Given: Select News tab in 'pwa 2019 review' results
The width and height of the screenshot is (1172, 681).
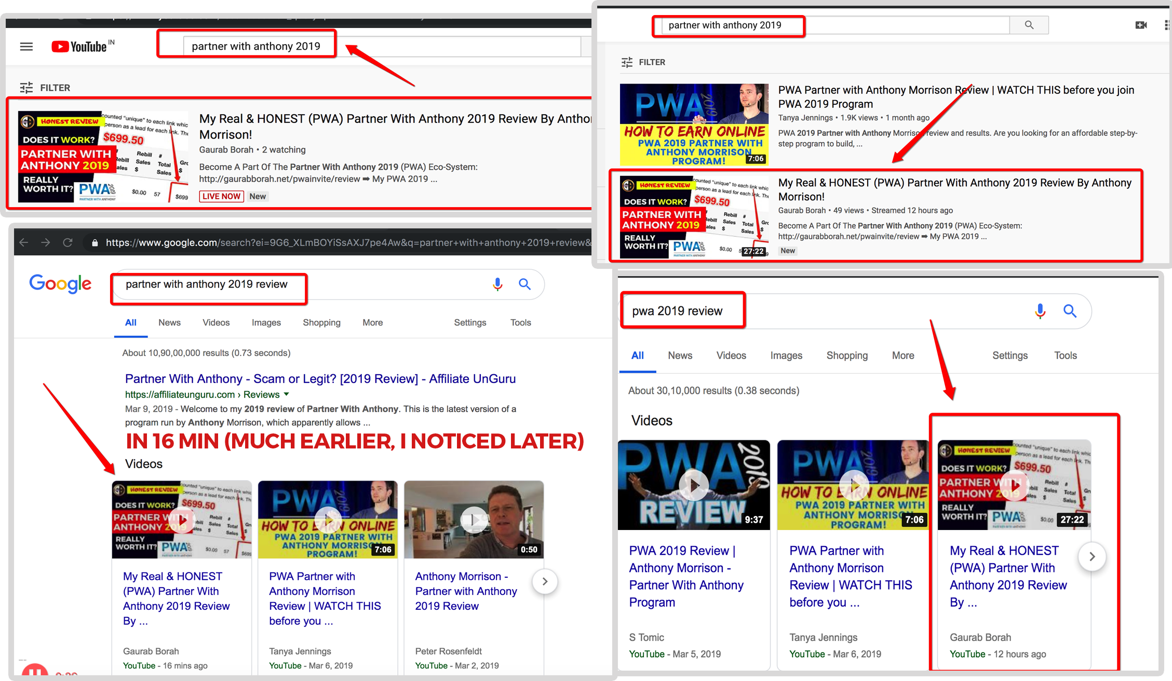Looking at the screenshot, I should (x=680, y=356).
